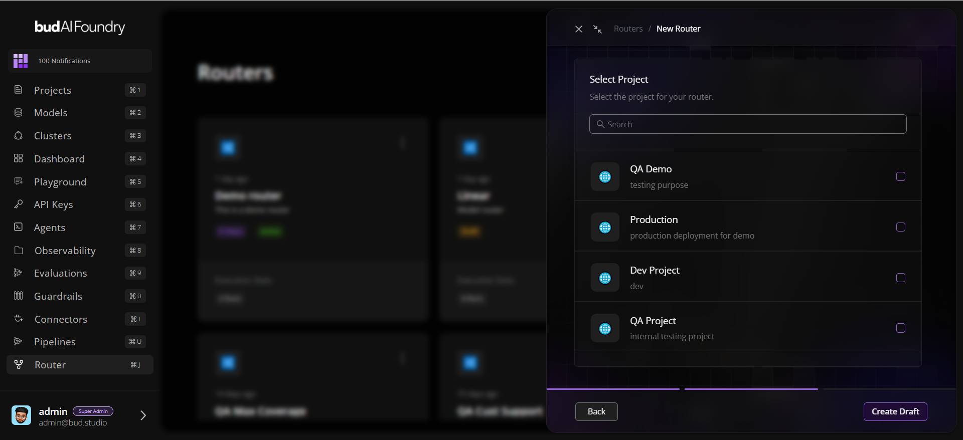This screenshot has width=963, height=440.
Task: Go to Observability section
Action: [x=80, y=251]
